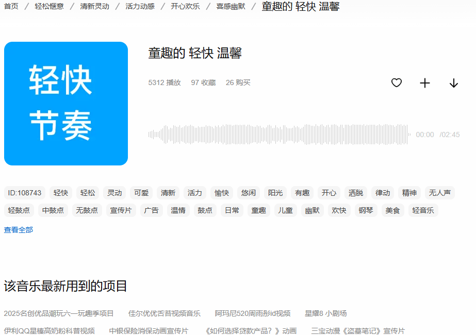Select the 欢快 tag
The width and height of the screenshot is (476, 335).
[x=339, y=211]
